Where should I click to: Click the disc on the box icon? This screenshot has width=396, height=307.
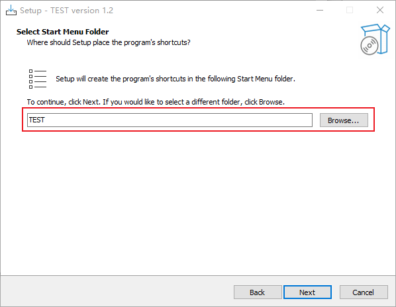(x=370, y=46)
